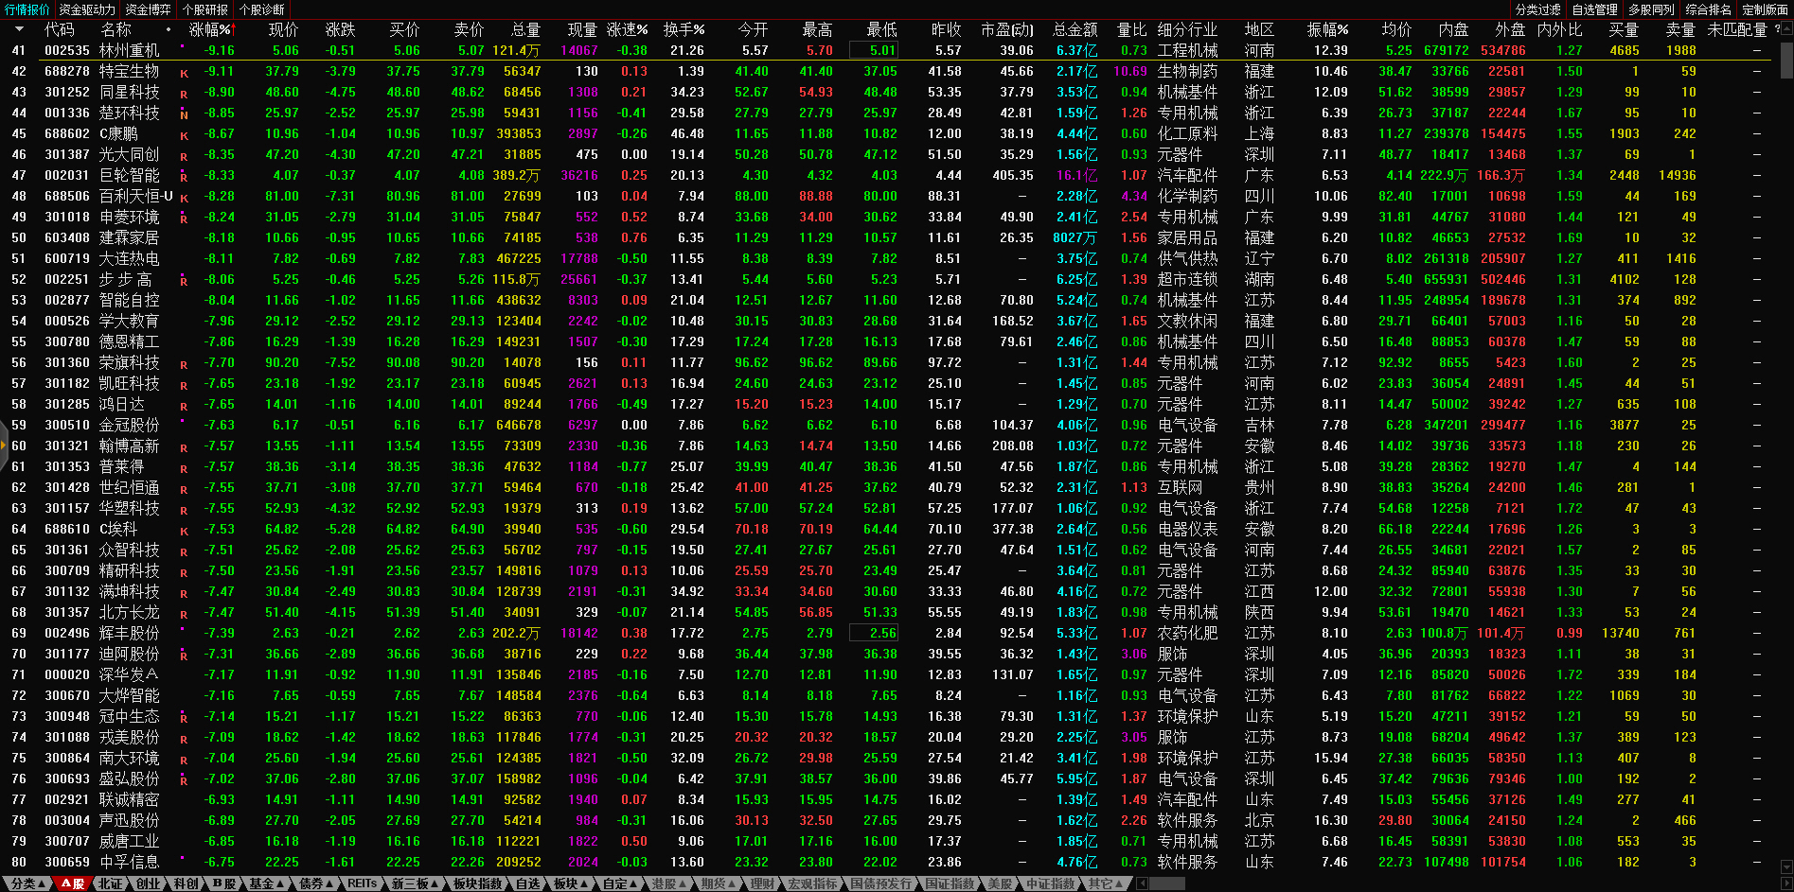Sort by the 涨幅% column header
This screenshot has width=1794, height=892.
tap(209, 29)
